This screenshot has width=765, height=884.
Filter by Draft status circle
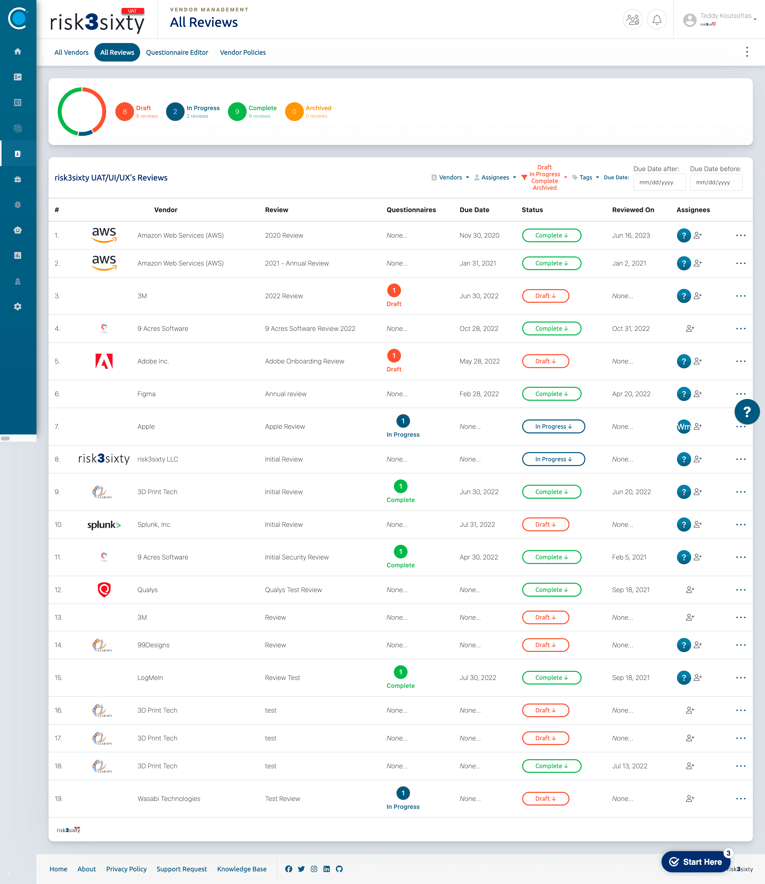pyautogui.click(x=124, y=112)
